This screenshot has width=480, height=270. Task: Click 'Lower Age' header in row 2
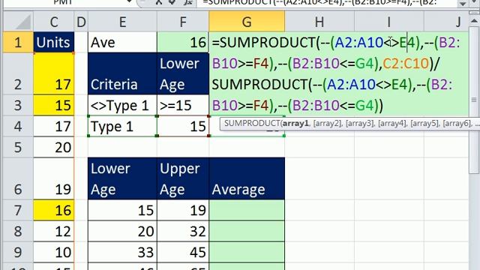click(183, 73)
